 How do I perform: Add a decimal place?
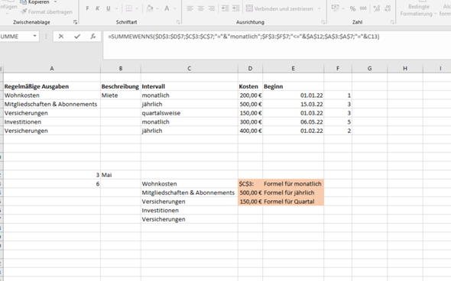coord(377,8)
